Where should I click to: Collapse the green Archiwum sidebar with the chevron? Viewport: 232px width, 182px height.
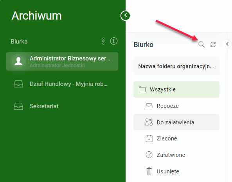tap(125, 16)
